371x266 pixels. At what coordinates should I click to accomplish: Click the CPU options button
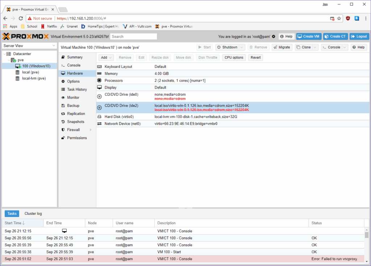tap(234, 57)
